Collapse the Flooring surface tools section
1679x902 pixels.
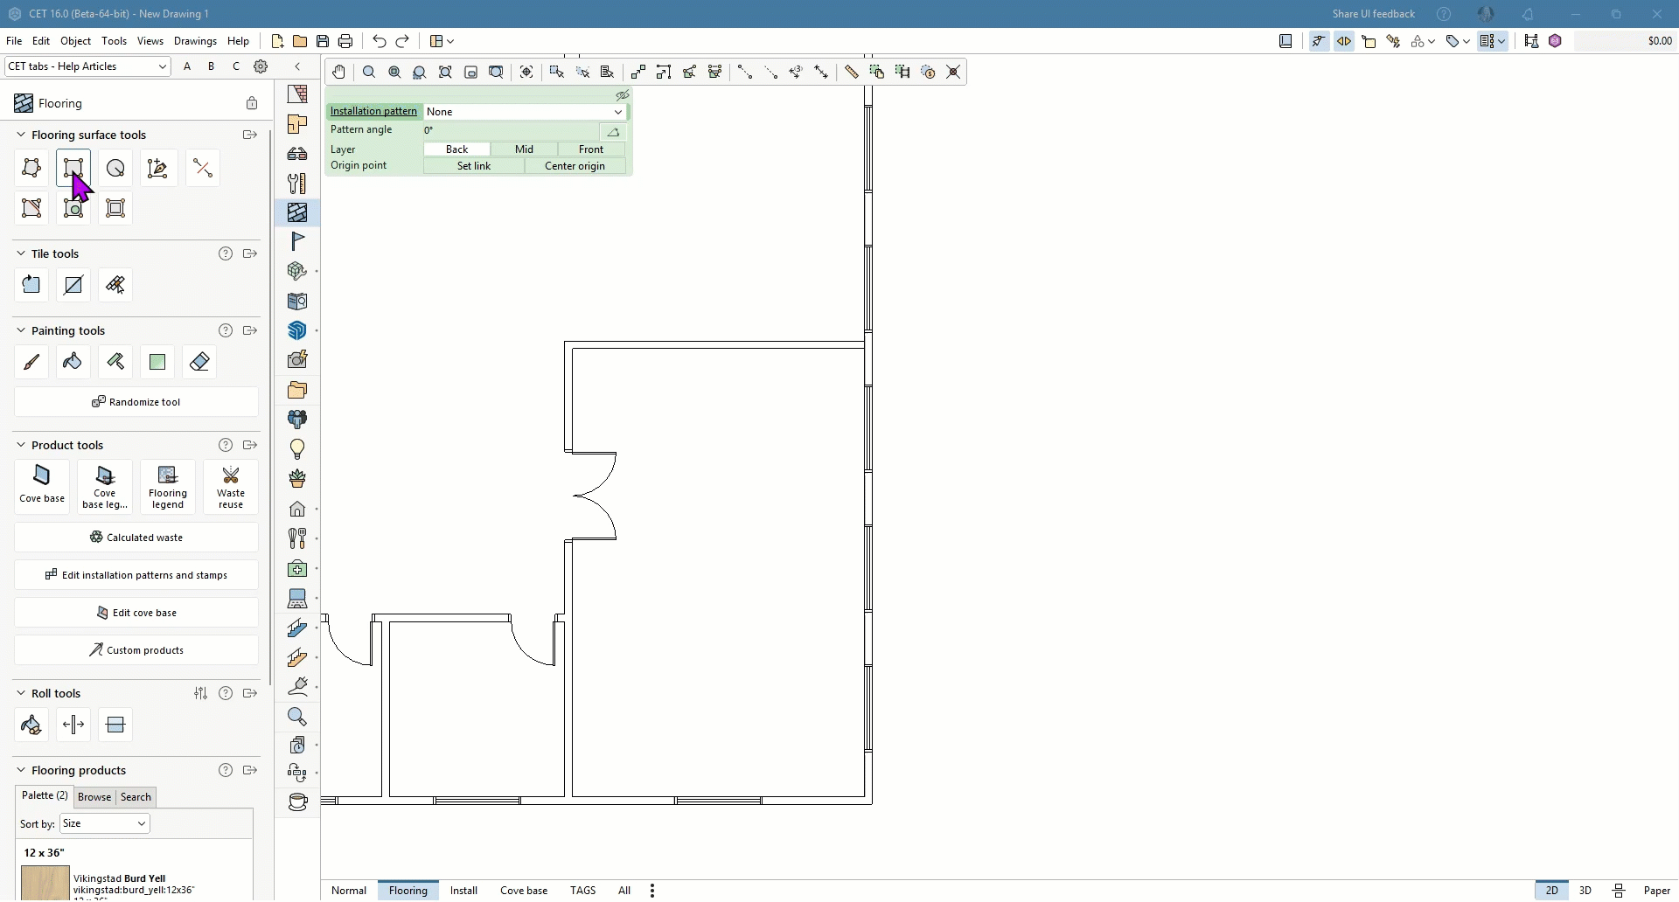(21, 135)
